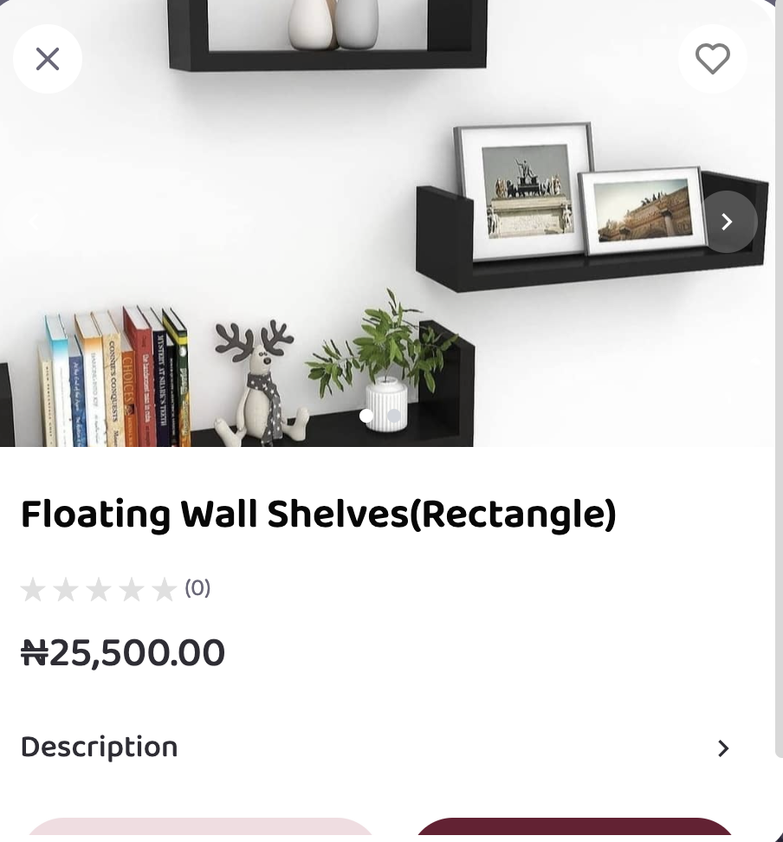Screen dimensions: 783x842
Task: Select the second image carousel dot
Action: (394, 416)
